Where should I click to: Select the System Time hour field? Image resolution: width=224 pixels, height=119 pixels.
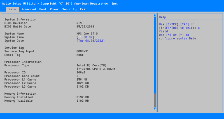[80, 37]
